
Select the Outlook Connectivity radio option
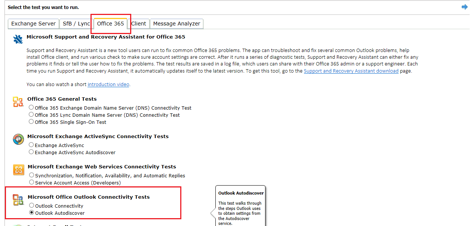[x=32, y=205]
